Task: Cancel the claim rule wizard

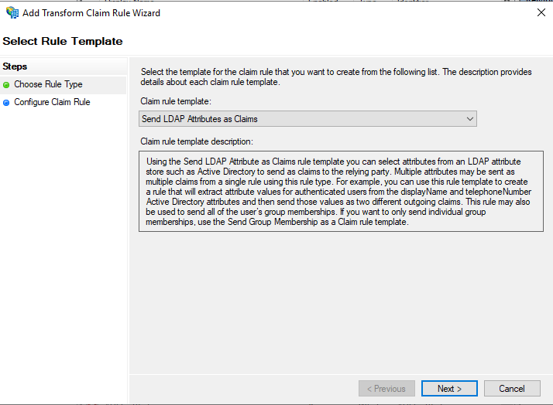Action: coord(512,389)
